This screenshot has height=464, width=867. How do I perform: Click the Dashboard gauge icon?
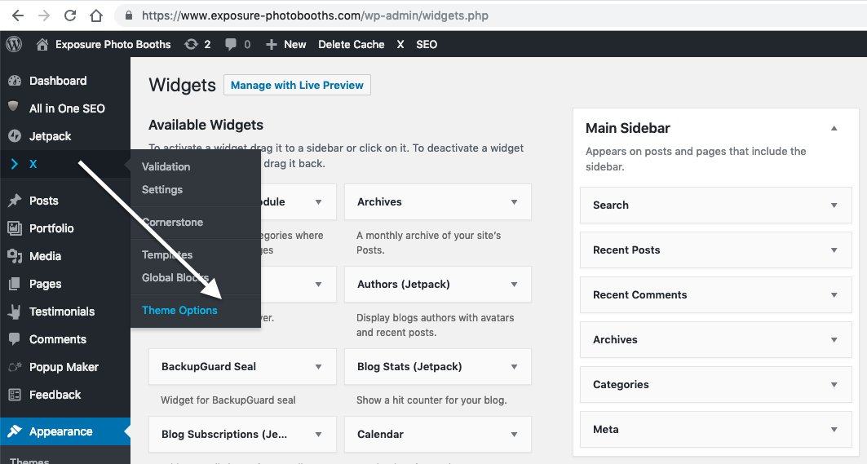pyautogui.click(x=15, y=81)
